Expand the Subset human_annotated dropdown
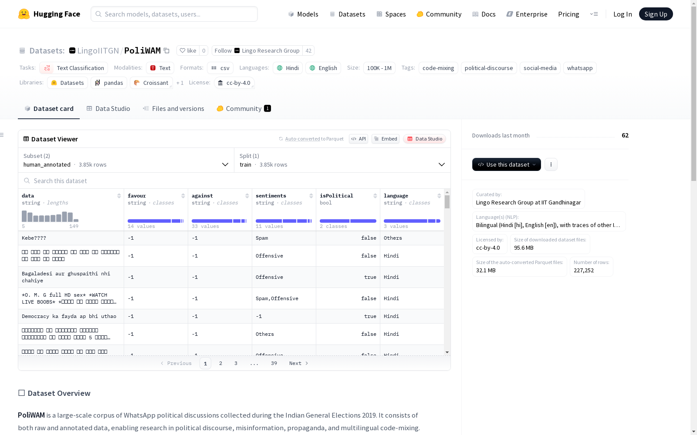This screenshot has height=435, width=697. point(126,160)
